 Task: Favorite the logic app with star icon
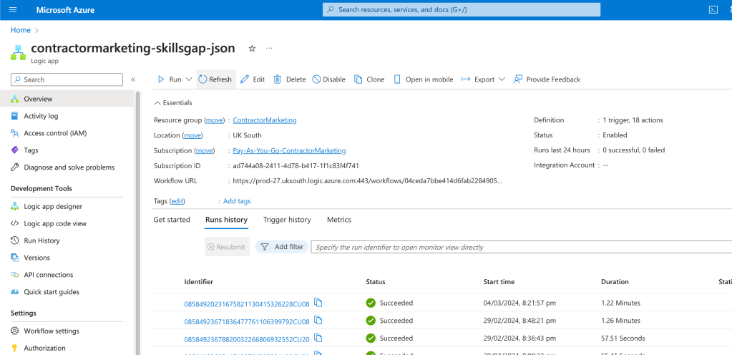coord(252,48)
